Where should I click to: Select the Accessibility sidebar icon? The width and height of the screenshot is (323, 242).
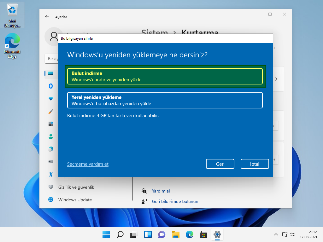[51, 174]
